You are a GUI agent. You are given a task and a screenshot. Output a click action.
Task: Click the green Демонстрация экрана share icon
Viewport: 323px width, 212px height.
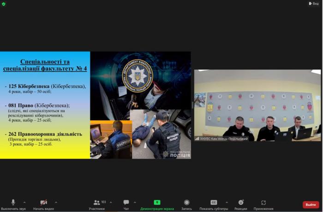[157, 202]
